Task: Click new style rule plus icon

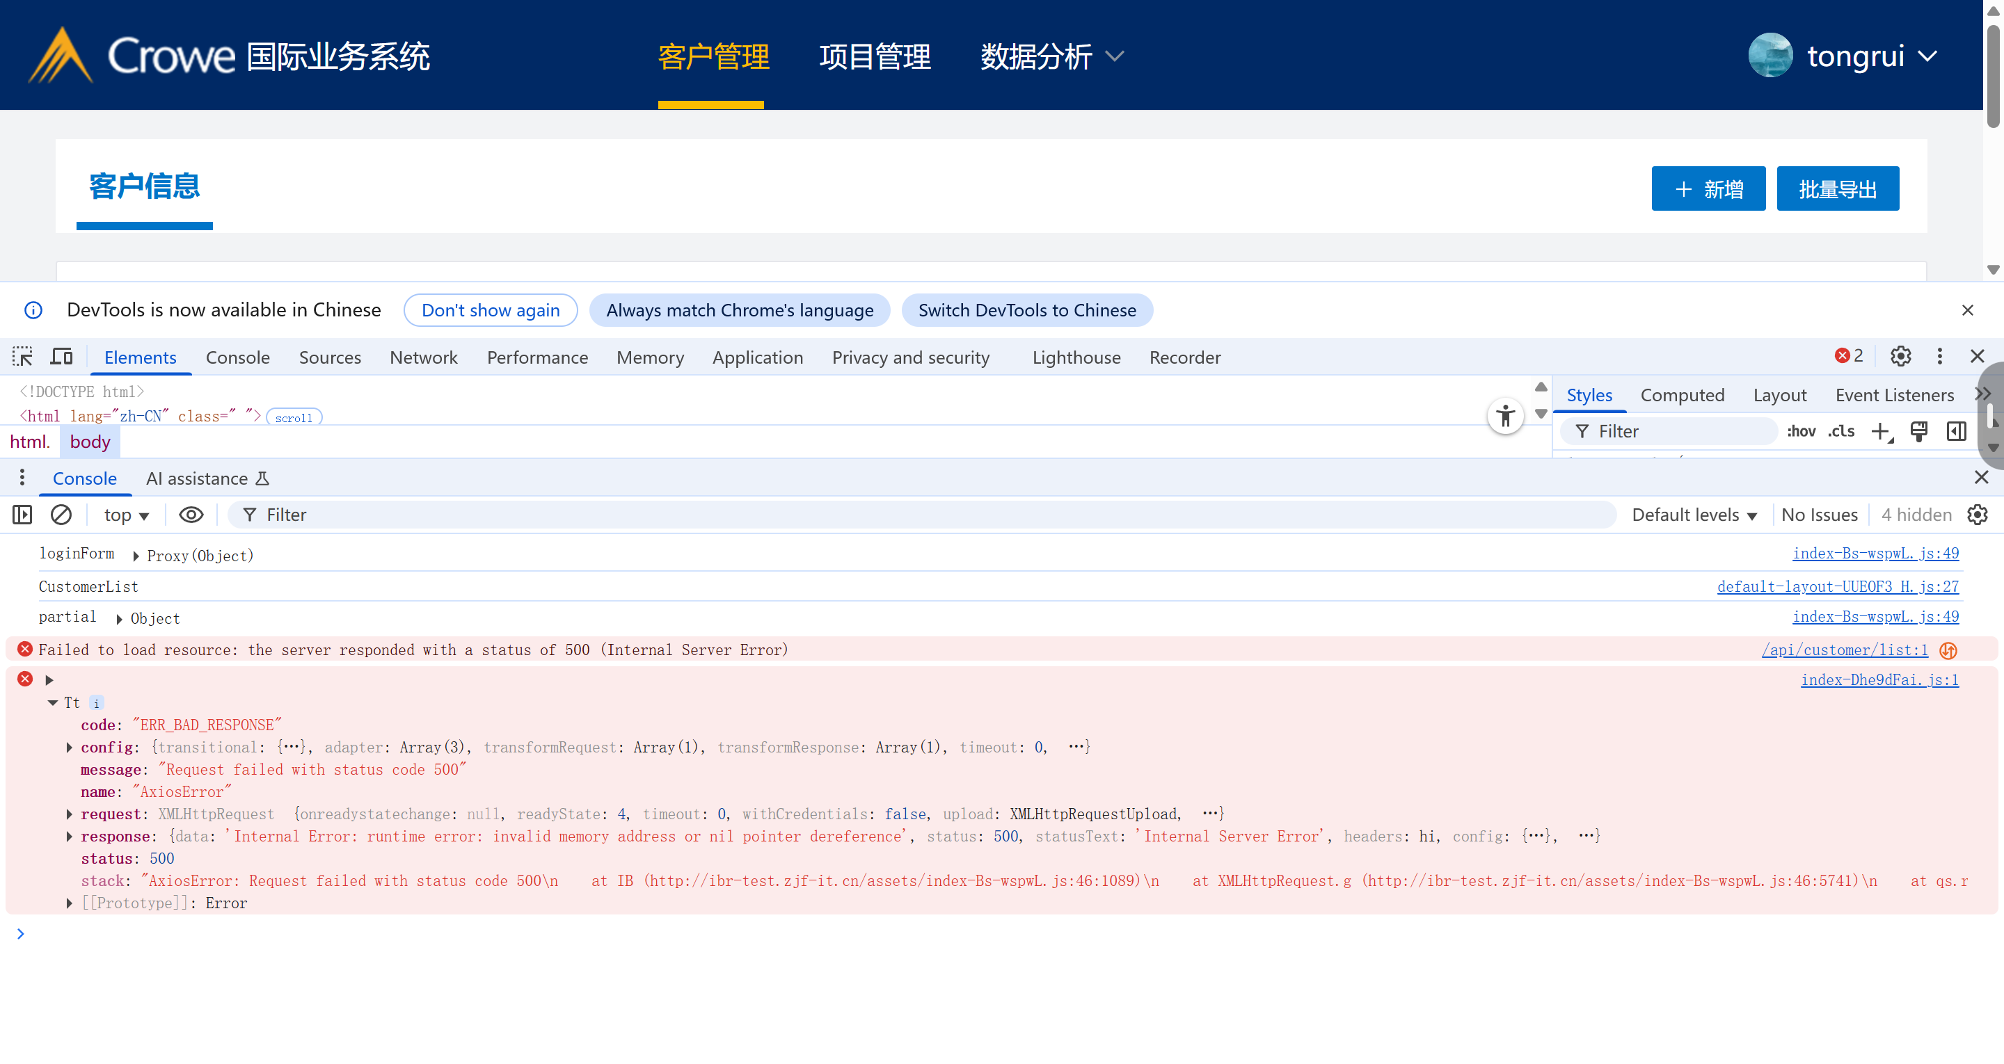Action: click(x=1880, y=432)
